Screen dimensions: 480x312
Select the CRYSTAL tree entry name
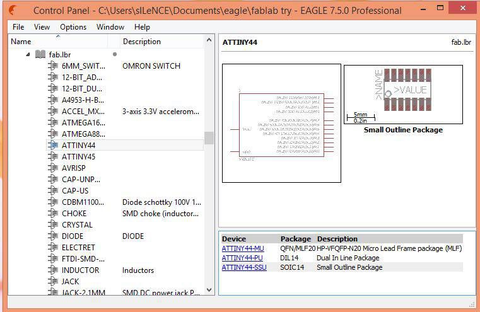[77, 225]
